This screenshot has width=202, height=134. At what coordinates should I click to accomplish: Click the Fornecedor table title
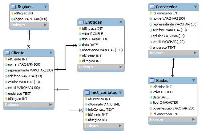(x=167, y=7)
